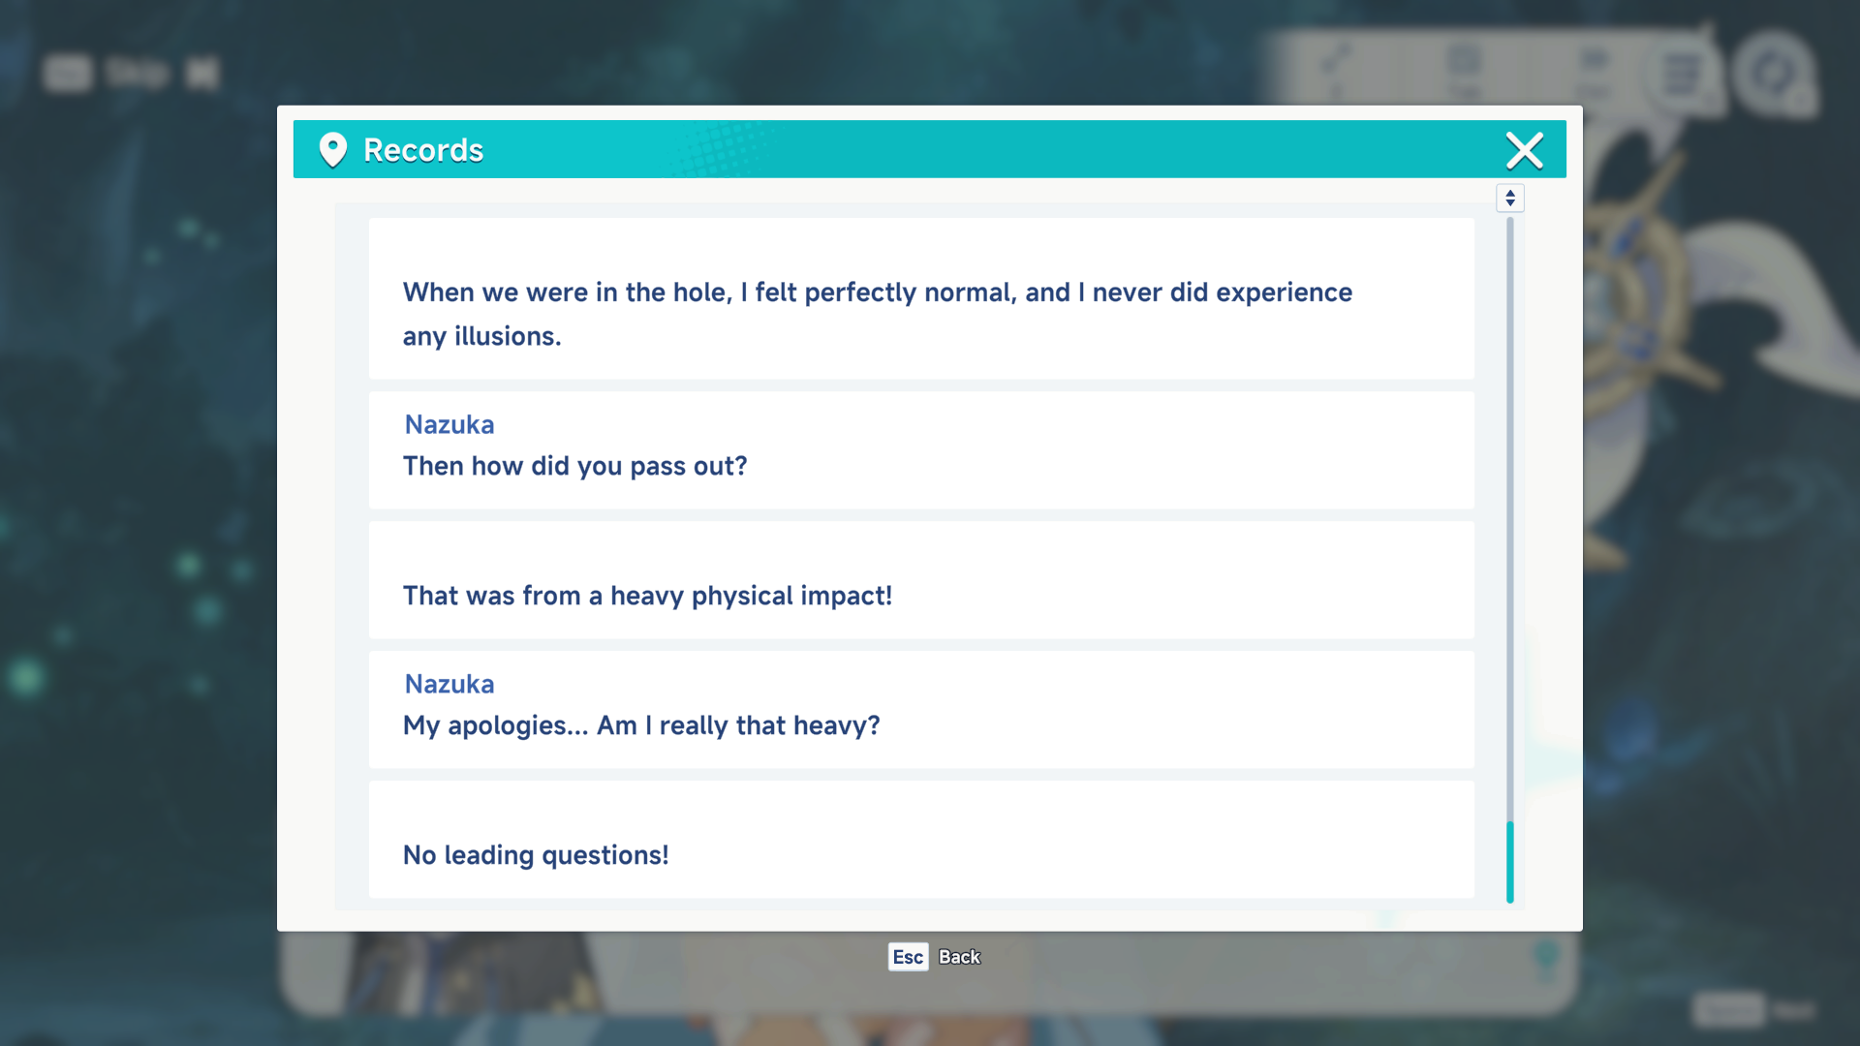Viewport: 1860px width, 1046px height.
Task: Click the Back label
Action: (x=959, y=957)
